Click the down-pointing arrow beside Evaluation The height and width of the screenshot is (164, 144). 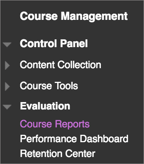coord(7,107)
